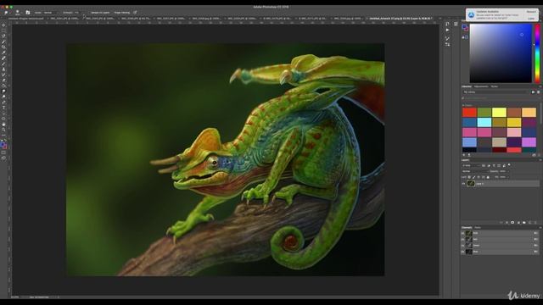Open the brush settings folder icon in options bar

pos(28,13)
